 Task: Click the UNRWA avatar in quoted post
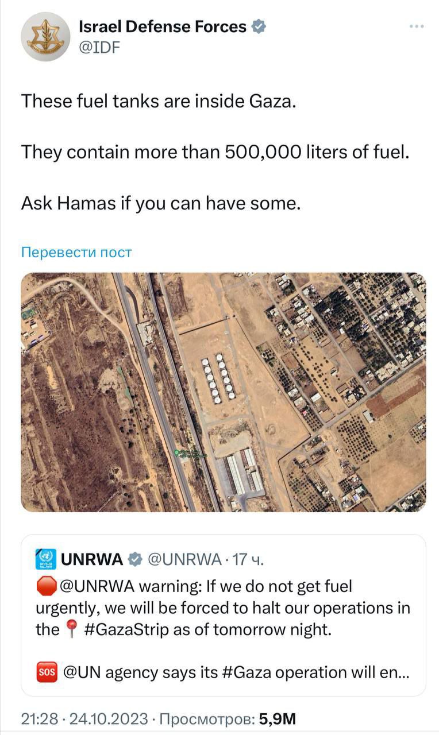point(46,559)
